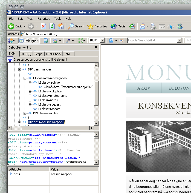Open the File menu

pos(11,19)
